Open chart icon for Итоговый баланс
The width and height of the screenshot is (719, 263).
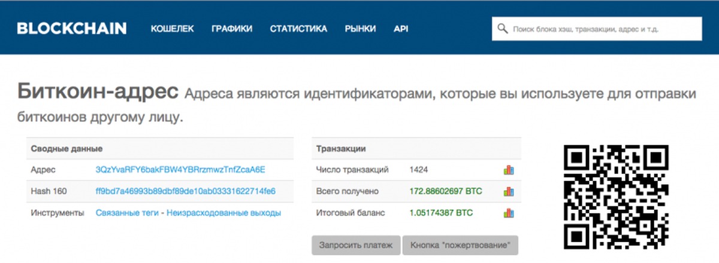click(509, 213)
